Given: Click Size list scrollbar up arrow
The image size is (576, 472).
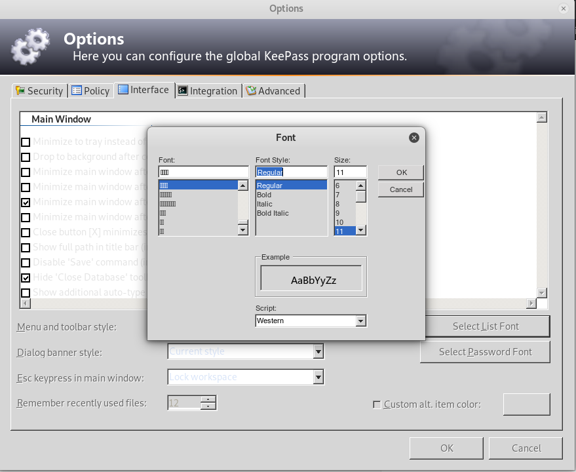Looking at the screenshot, I should tap(360, 186).
